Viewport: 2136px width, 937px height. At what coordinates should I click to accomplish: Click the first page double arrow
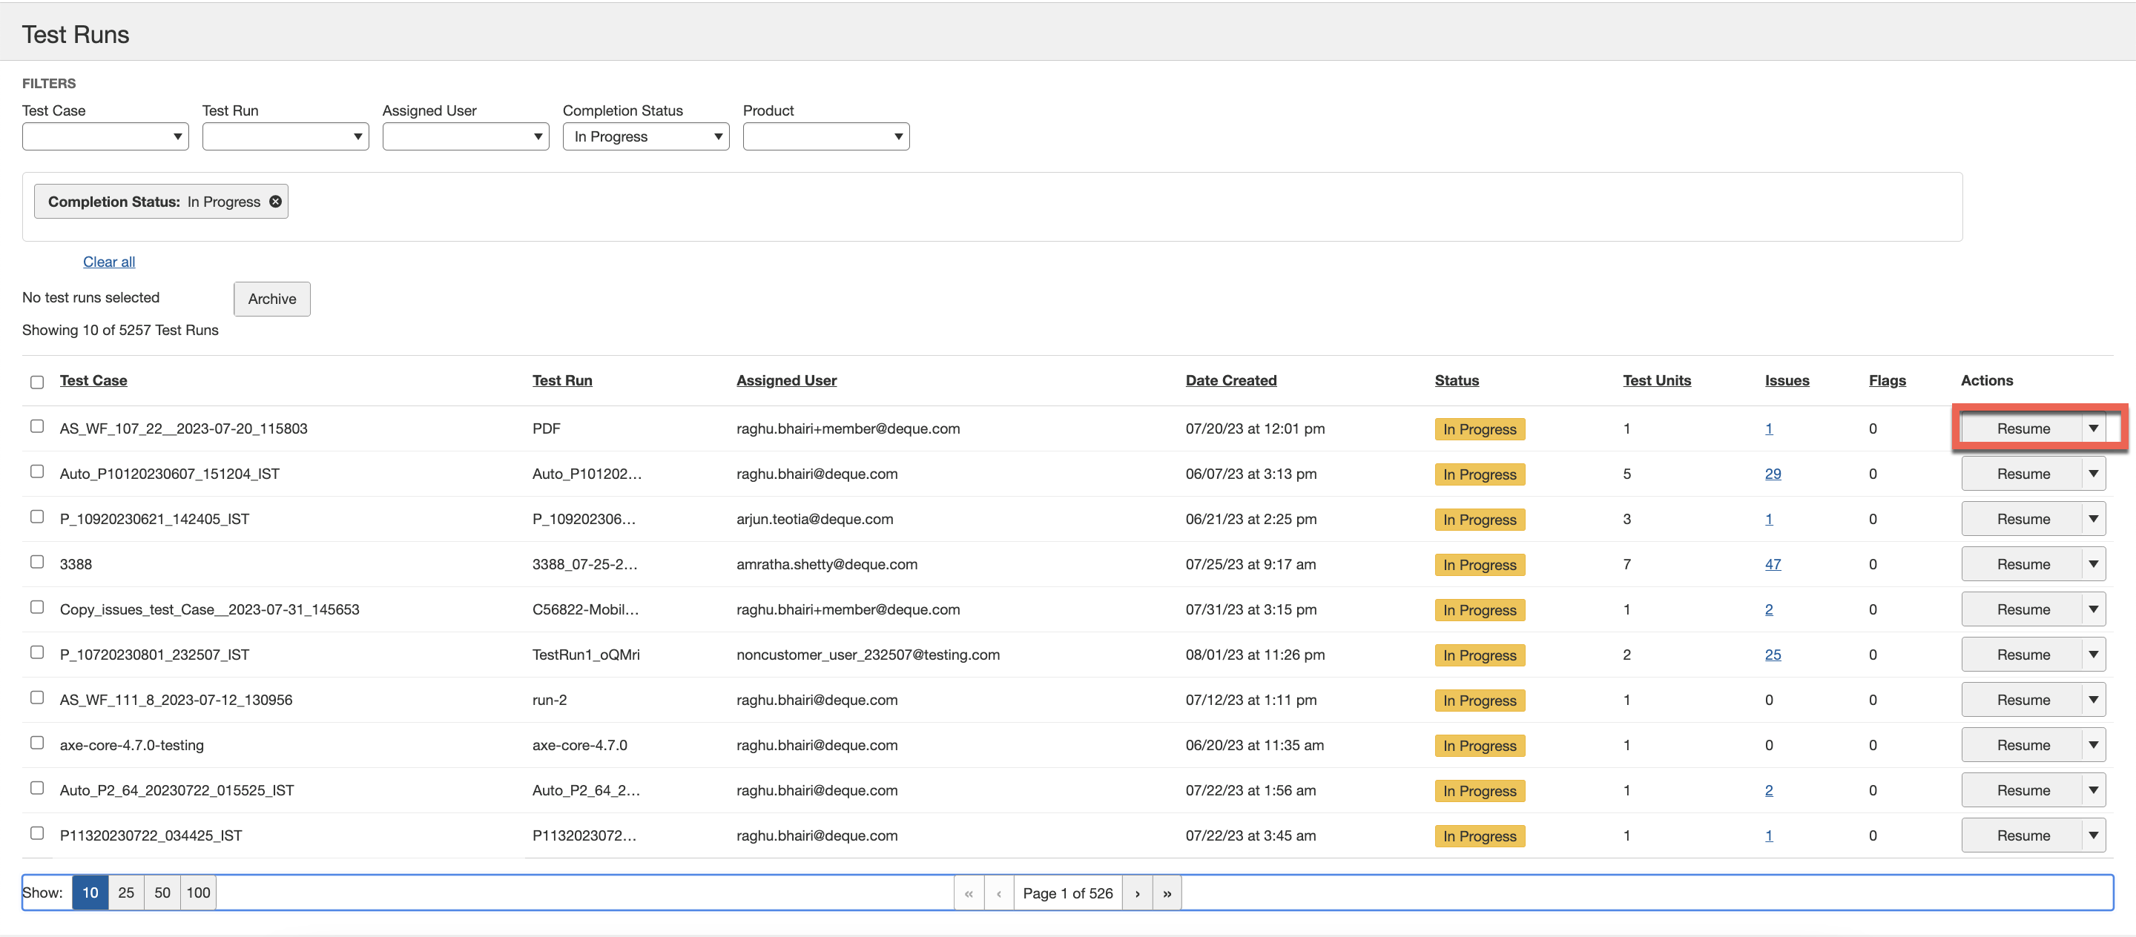coord(969,893)
